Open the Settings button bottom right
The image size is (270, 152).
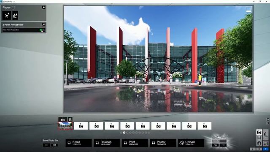click(259, 149)
